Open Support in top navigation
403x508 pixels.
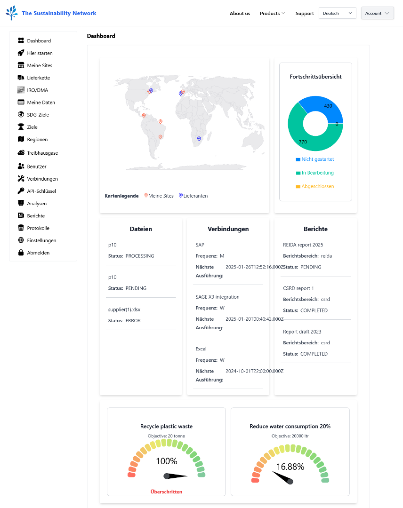305,13
